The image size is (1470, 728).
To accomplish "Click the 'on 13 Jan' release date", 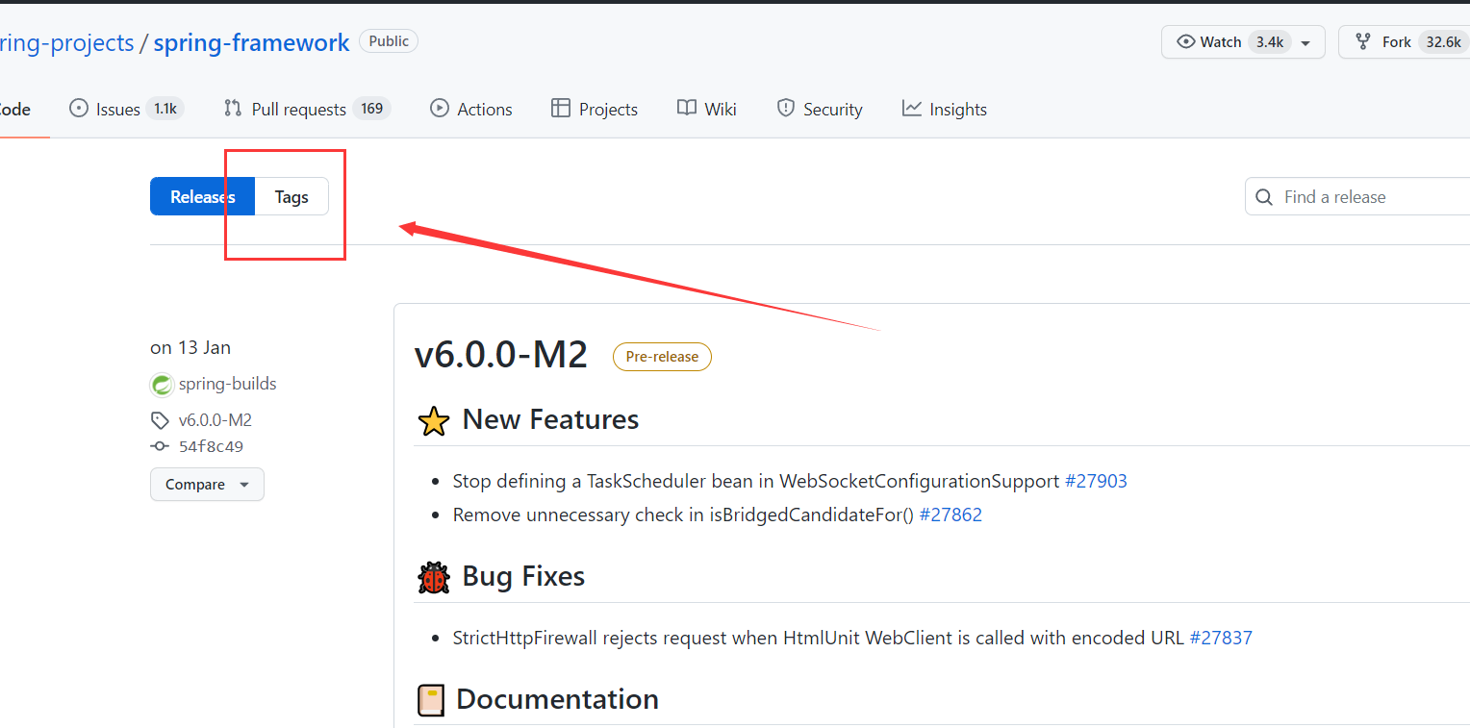I will point(190,347).
